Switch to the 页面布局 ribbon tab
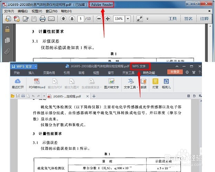 [49, 73]
